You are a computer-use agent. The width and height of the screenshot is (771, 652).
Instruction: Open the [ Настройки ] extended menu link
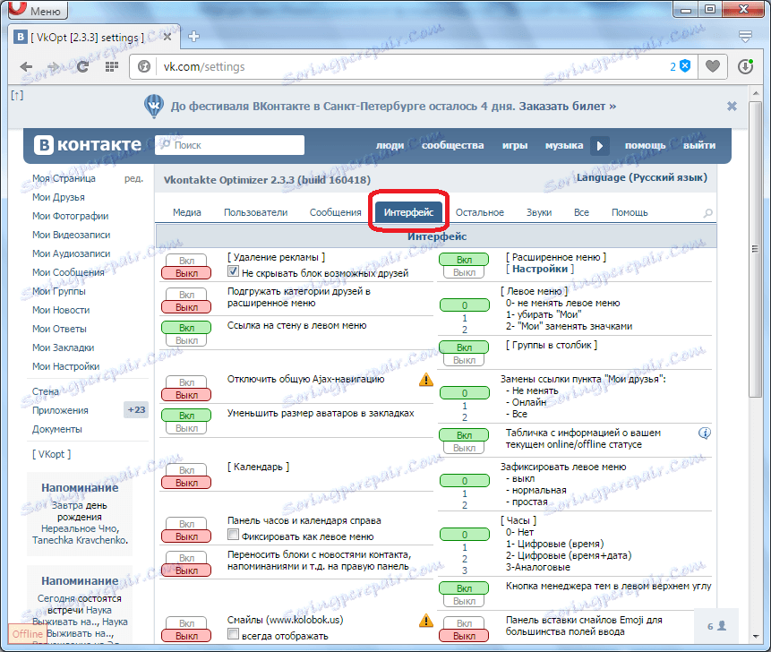540,269
